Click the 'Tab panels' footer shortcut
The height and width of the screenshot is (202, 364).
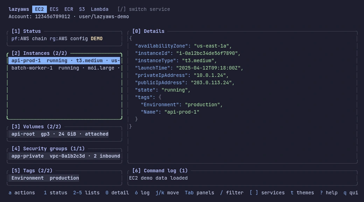[x=199, y=193]
